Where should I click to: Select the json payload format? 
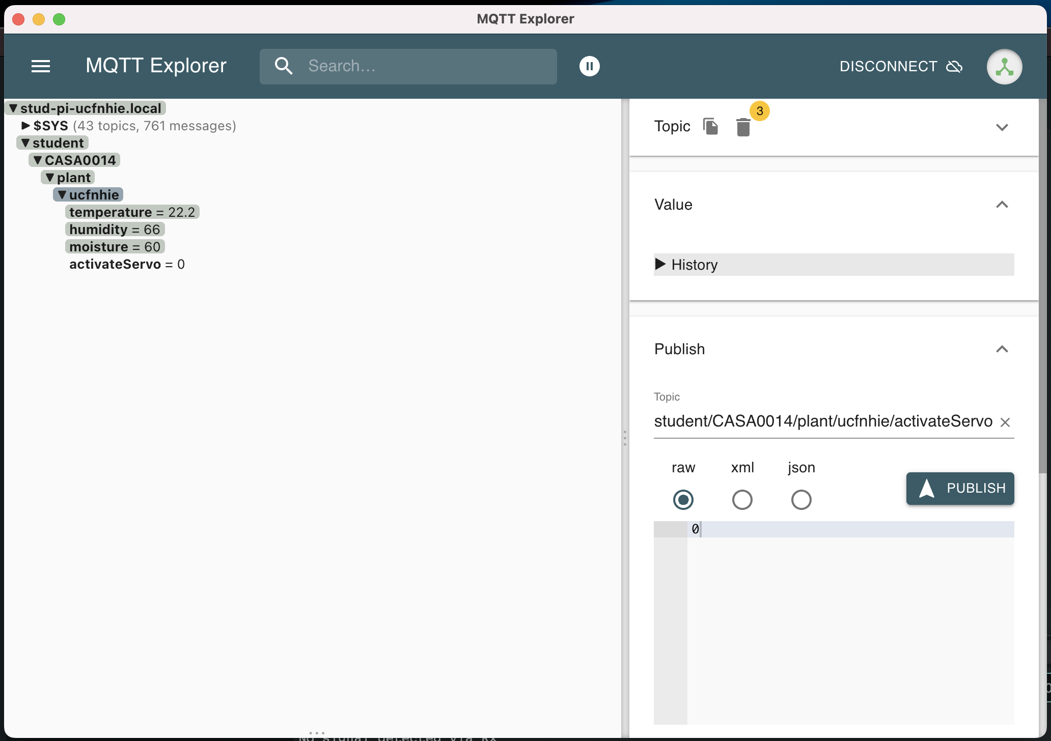(801, 500)
